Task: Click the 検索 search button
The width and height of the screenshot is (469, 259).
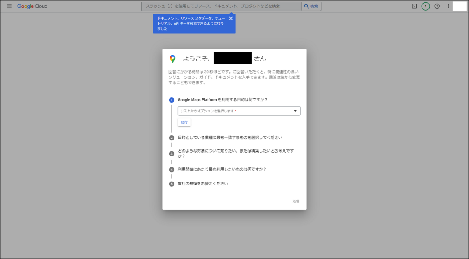Action: click(311, 6)
